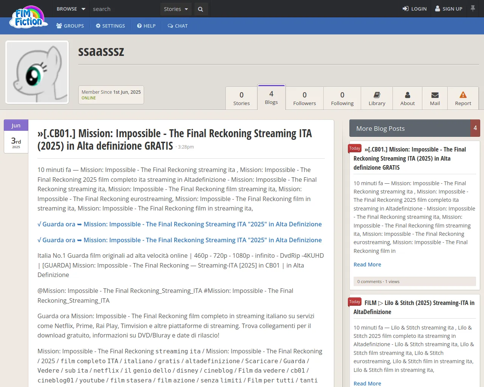Click the Sign Up button
The height and width of the screenshot is (387, 484).
click(449, 9)
